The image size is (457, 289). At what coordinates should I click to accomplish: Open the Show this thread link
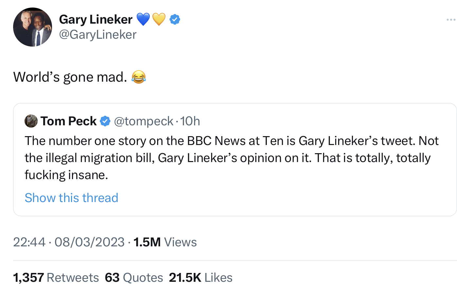[71, 197]
